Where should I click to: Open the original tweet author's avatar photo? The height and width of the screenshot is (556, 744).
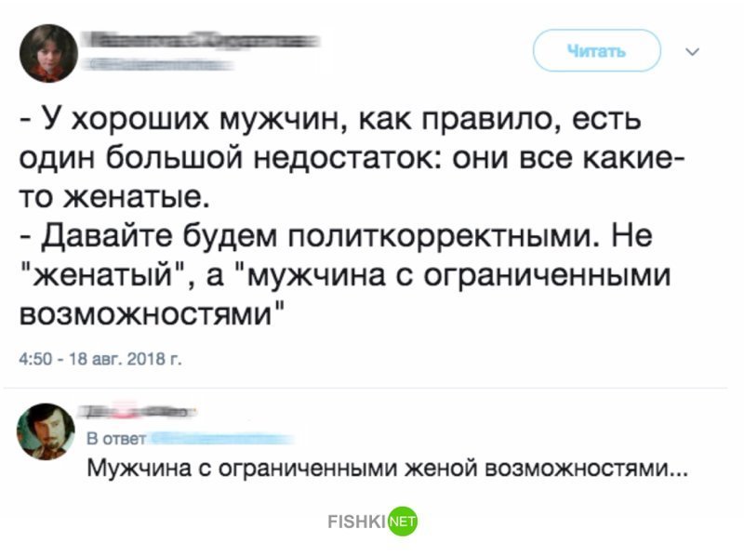click(48, 53)
